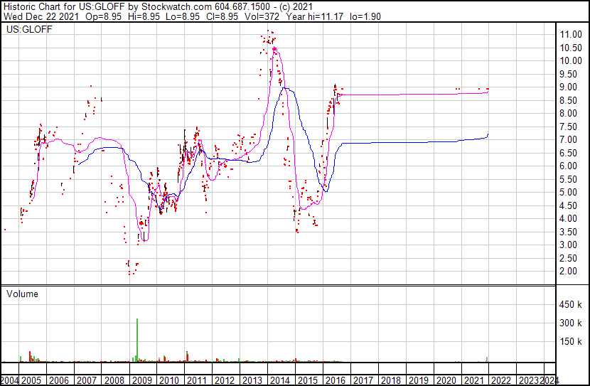Select the 2012 year label on the time axis
This screenshot has width=590, height=386.
point(225,380)
